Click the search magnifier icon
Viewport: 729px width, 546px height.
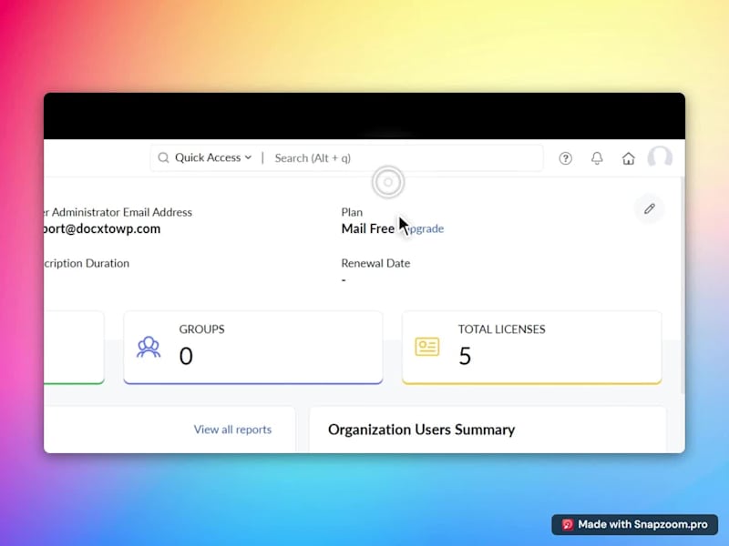pyautogui.click(x=163, y=157)
